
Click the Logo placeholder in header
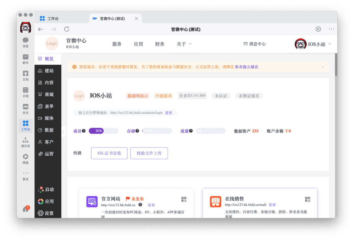[52, 43]
